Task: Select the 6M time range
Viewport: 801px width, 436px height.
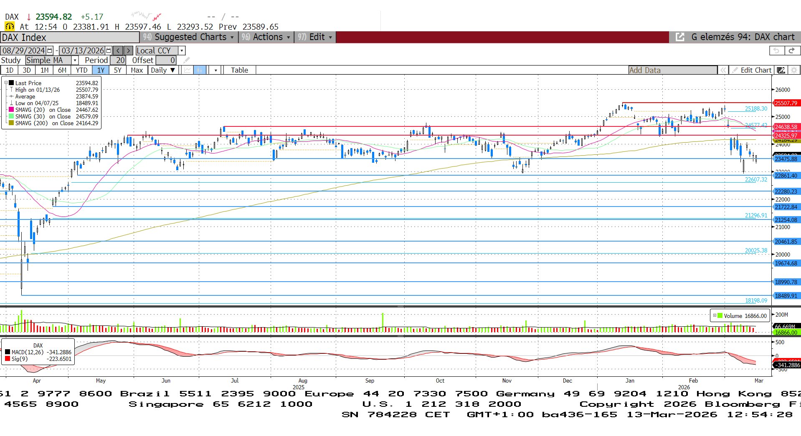Action: 62,70
